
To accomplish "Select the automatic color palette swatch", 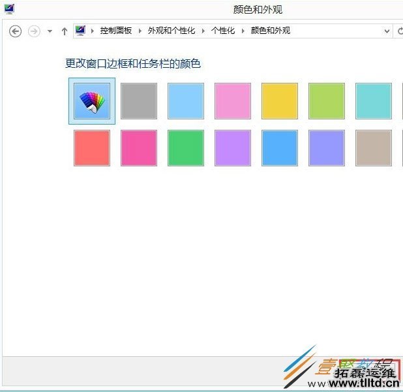I will [92, 101].
